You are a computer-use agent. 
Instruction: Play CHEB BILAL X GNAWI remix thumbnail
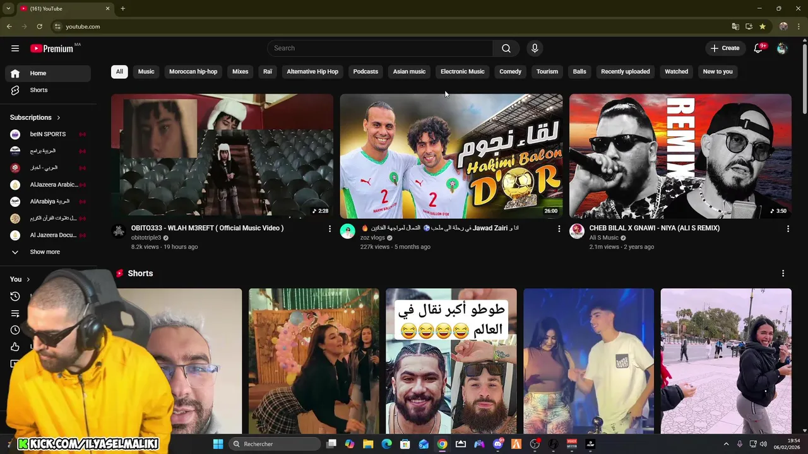click(680, 156)
